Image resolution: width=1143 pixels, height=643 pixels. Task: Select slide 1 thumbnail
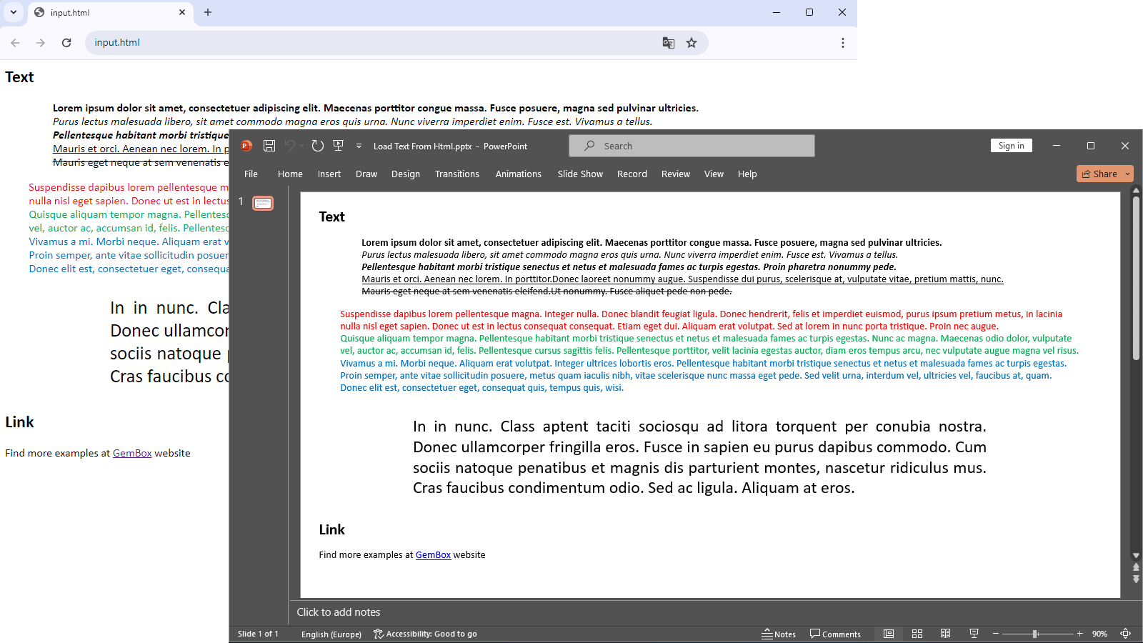pyautogui.click(x=263, y=204)
